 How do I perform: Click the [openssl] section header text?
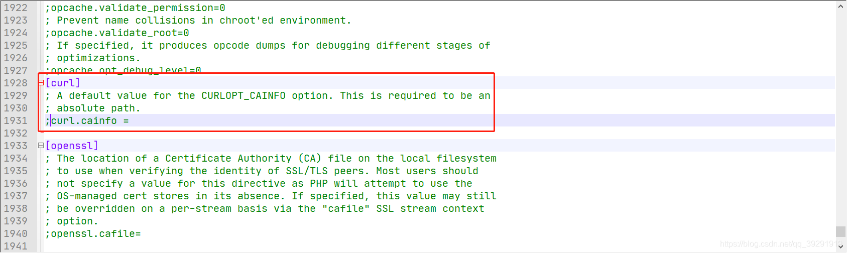72,146
